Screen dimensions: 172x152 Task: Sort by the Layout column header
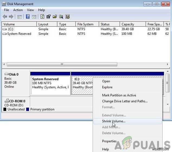click(x=47, y=24)
